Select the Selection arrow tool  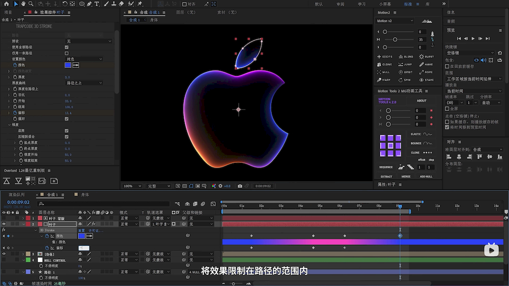(x=16, y=4)
